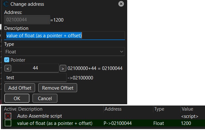The height and width of the screenshot is (130, 205).
Task: Click the Cheat Engine logo in title bar
Action: click(5, 4)
